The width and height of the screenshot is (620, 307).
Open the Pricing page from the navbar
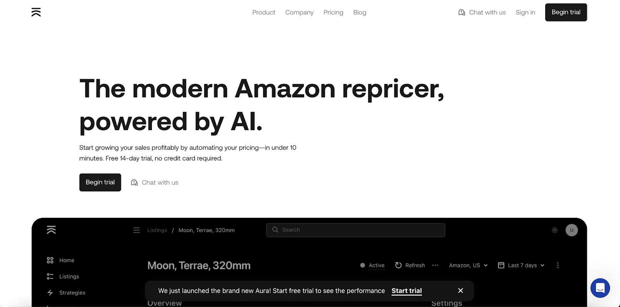[333, 12]
